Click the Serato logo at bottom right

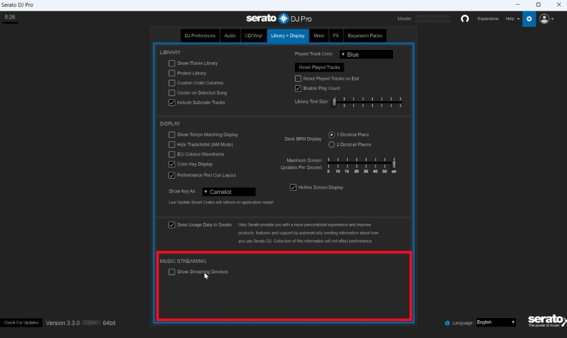547,320
